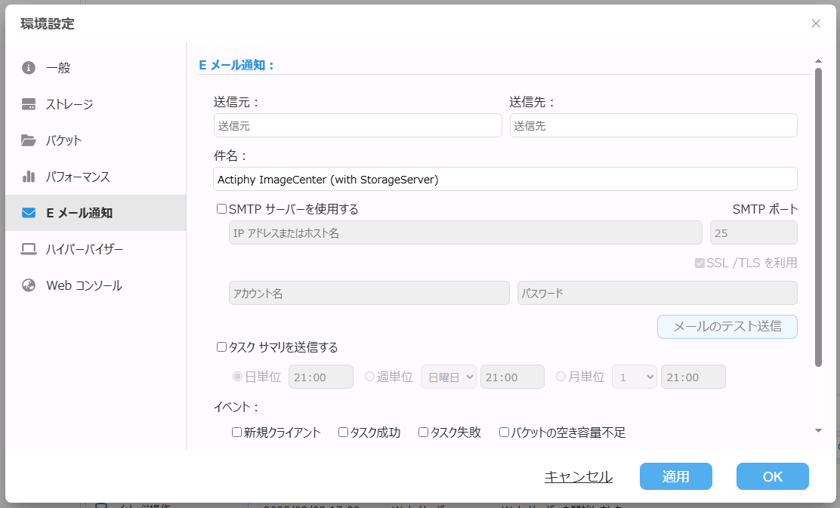Click the 件名 subject text field
Screen dimensions: 840x508
point(505,179)
